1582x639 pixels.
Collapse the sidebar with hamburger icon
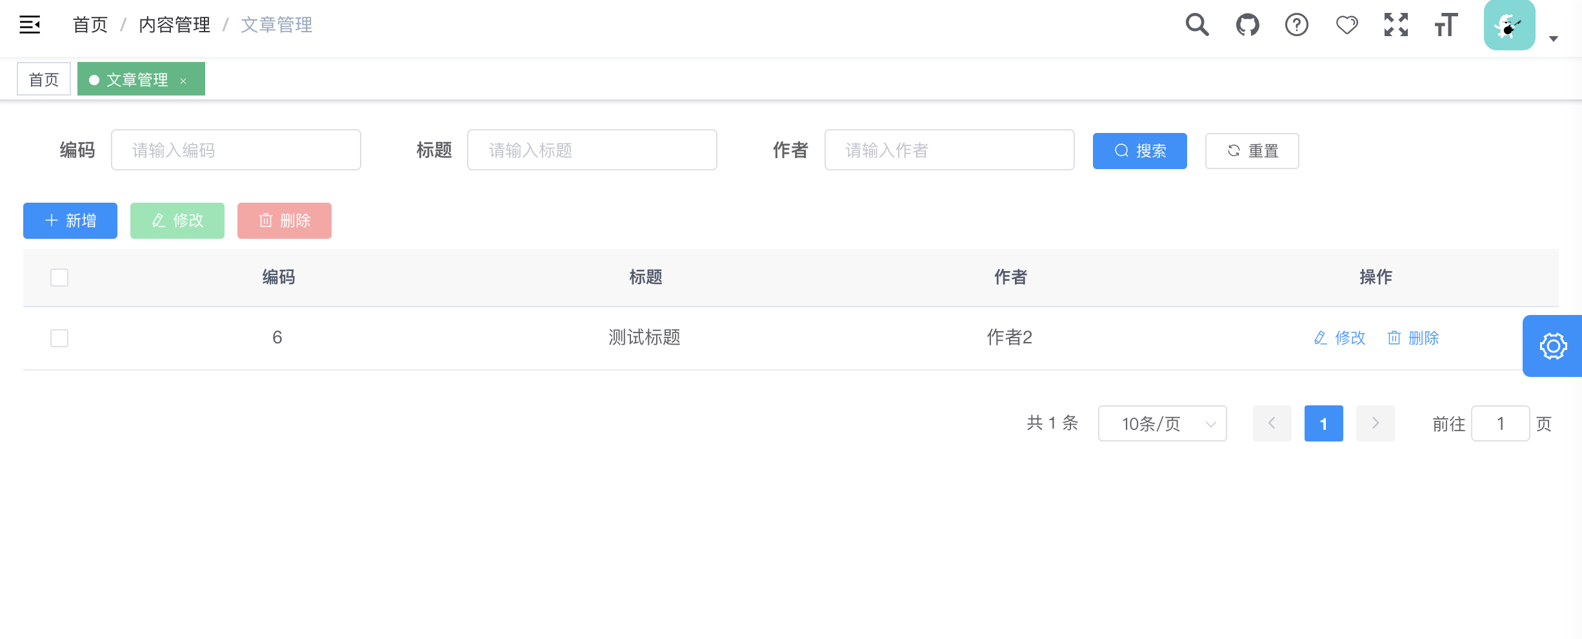tap(30, 25)
